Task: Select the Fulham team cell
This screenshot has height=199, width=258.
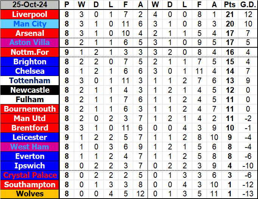Action: pos(30,99)
